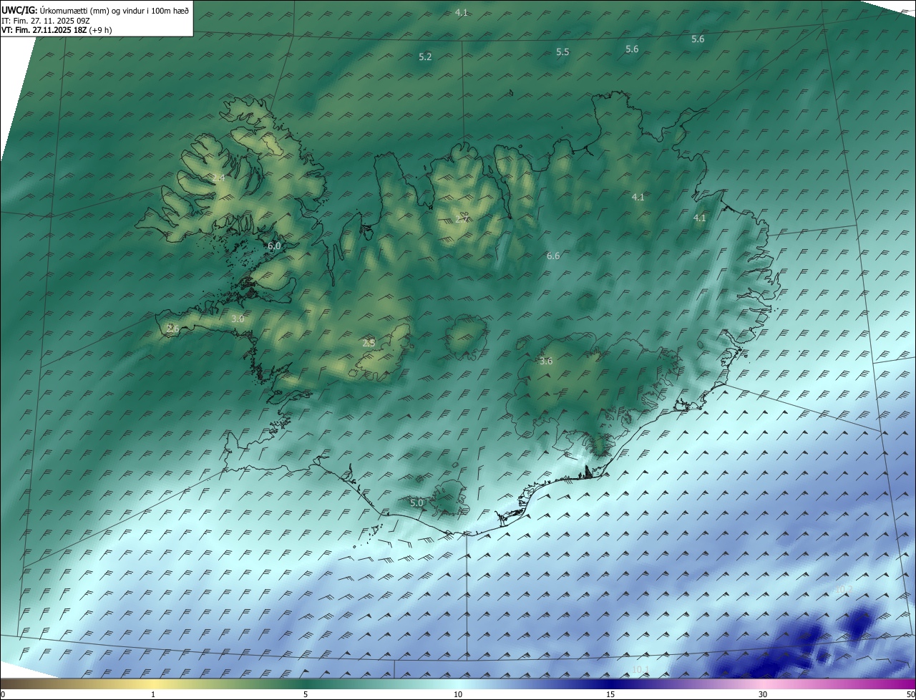Click the 15 tick label on the colour scale
Screen dimensions: 916x700
[610, 694]
